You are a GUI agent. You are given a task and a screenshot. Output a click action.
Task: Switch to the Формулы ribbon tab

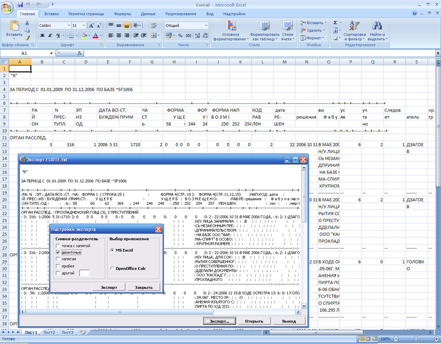click(122, 14)
